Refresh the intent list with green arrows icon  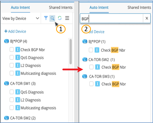tap(60, 18)
